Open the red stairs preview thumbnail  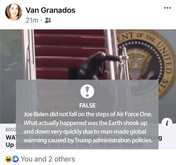(88, 77)
